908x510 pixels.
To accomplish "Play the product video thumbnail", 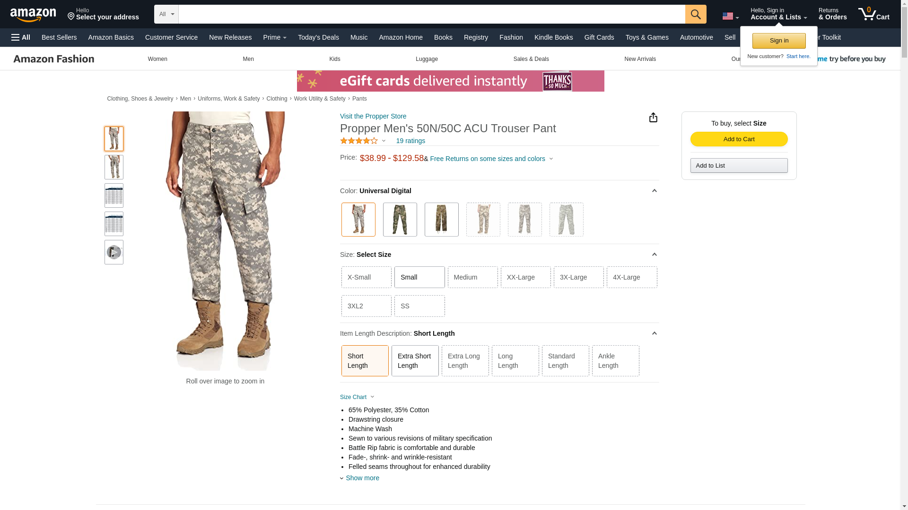I will click(x=113, y=252).
